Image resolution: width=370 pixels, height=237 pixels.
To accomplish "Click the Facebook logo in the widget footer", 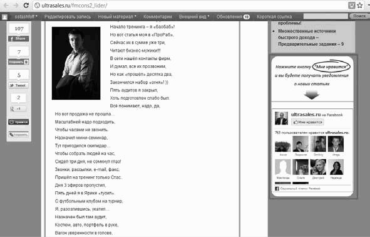I will tap(277, 189).
